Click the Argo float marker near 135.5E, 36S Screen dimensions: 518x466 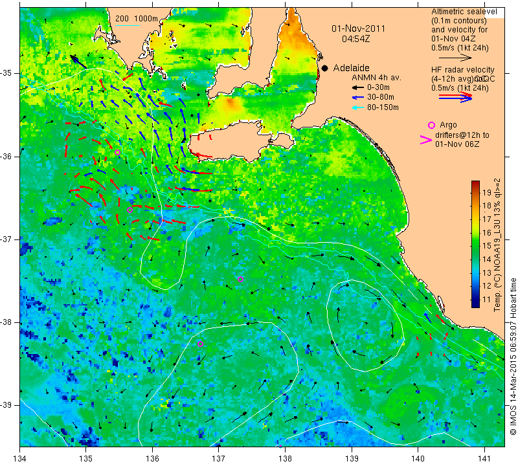117,152
